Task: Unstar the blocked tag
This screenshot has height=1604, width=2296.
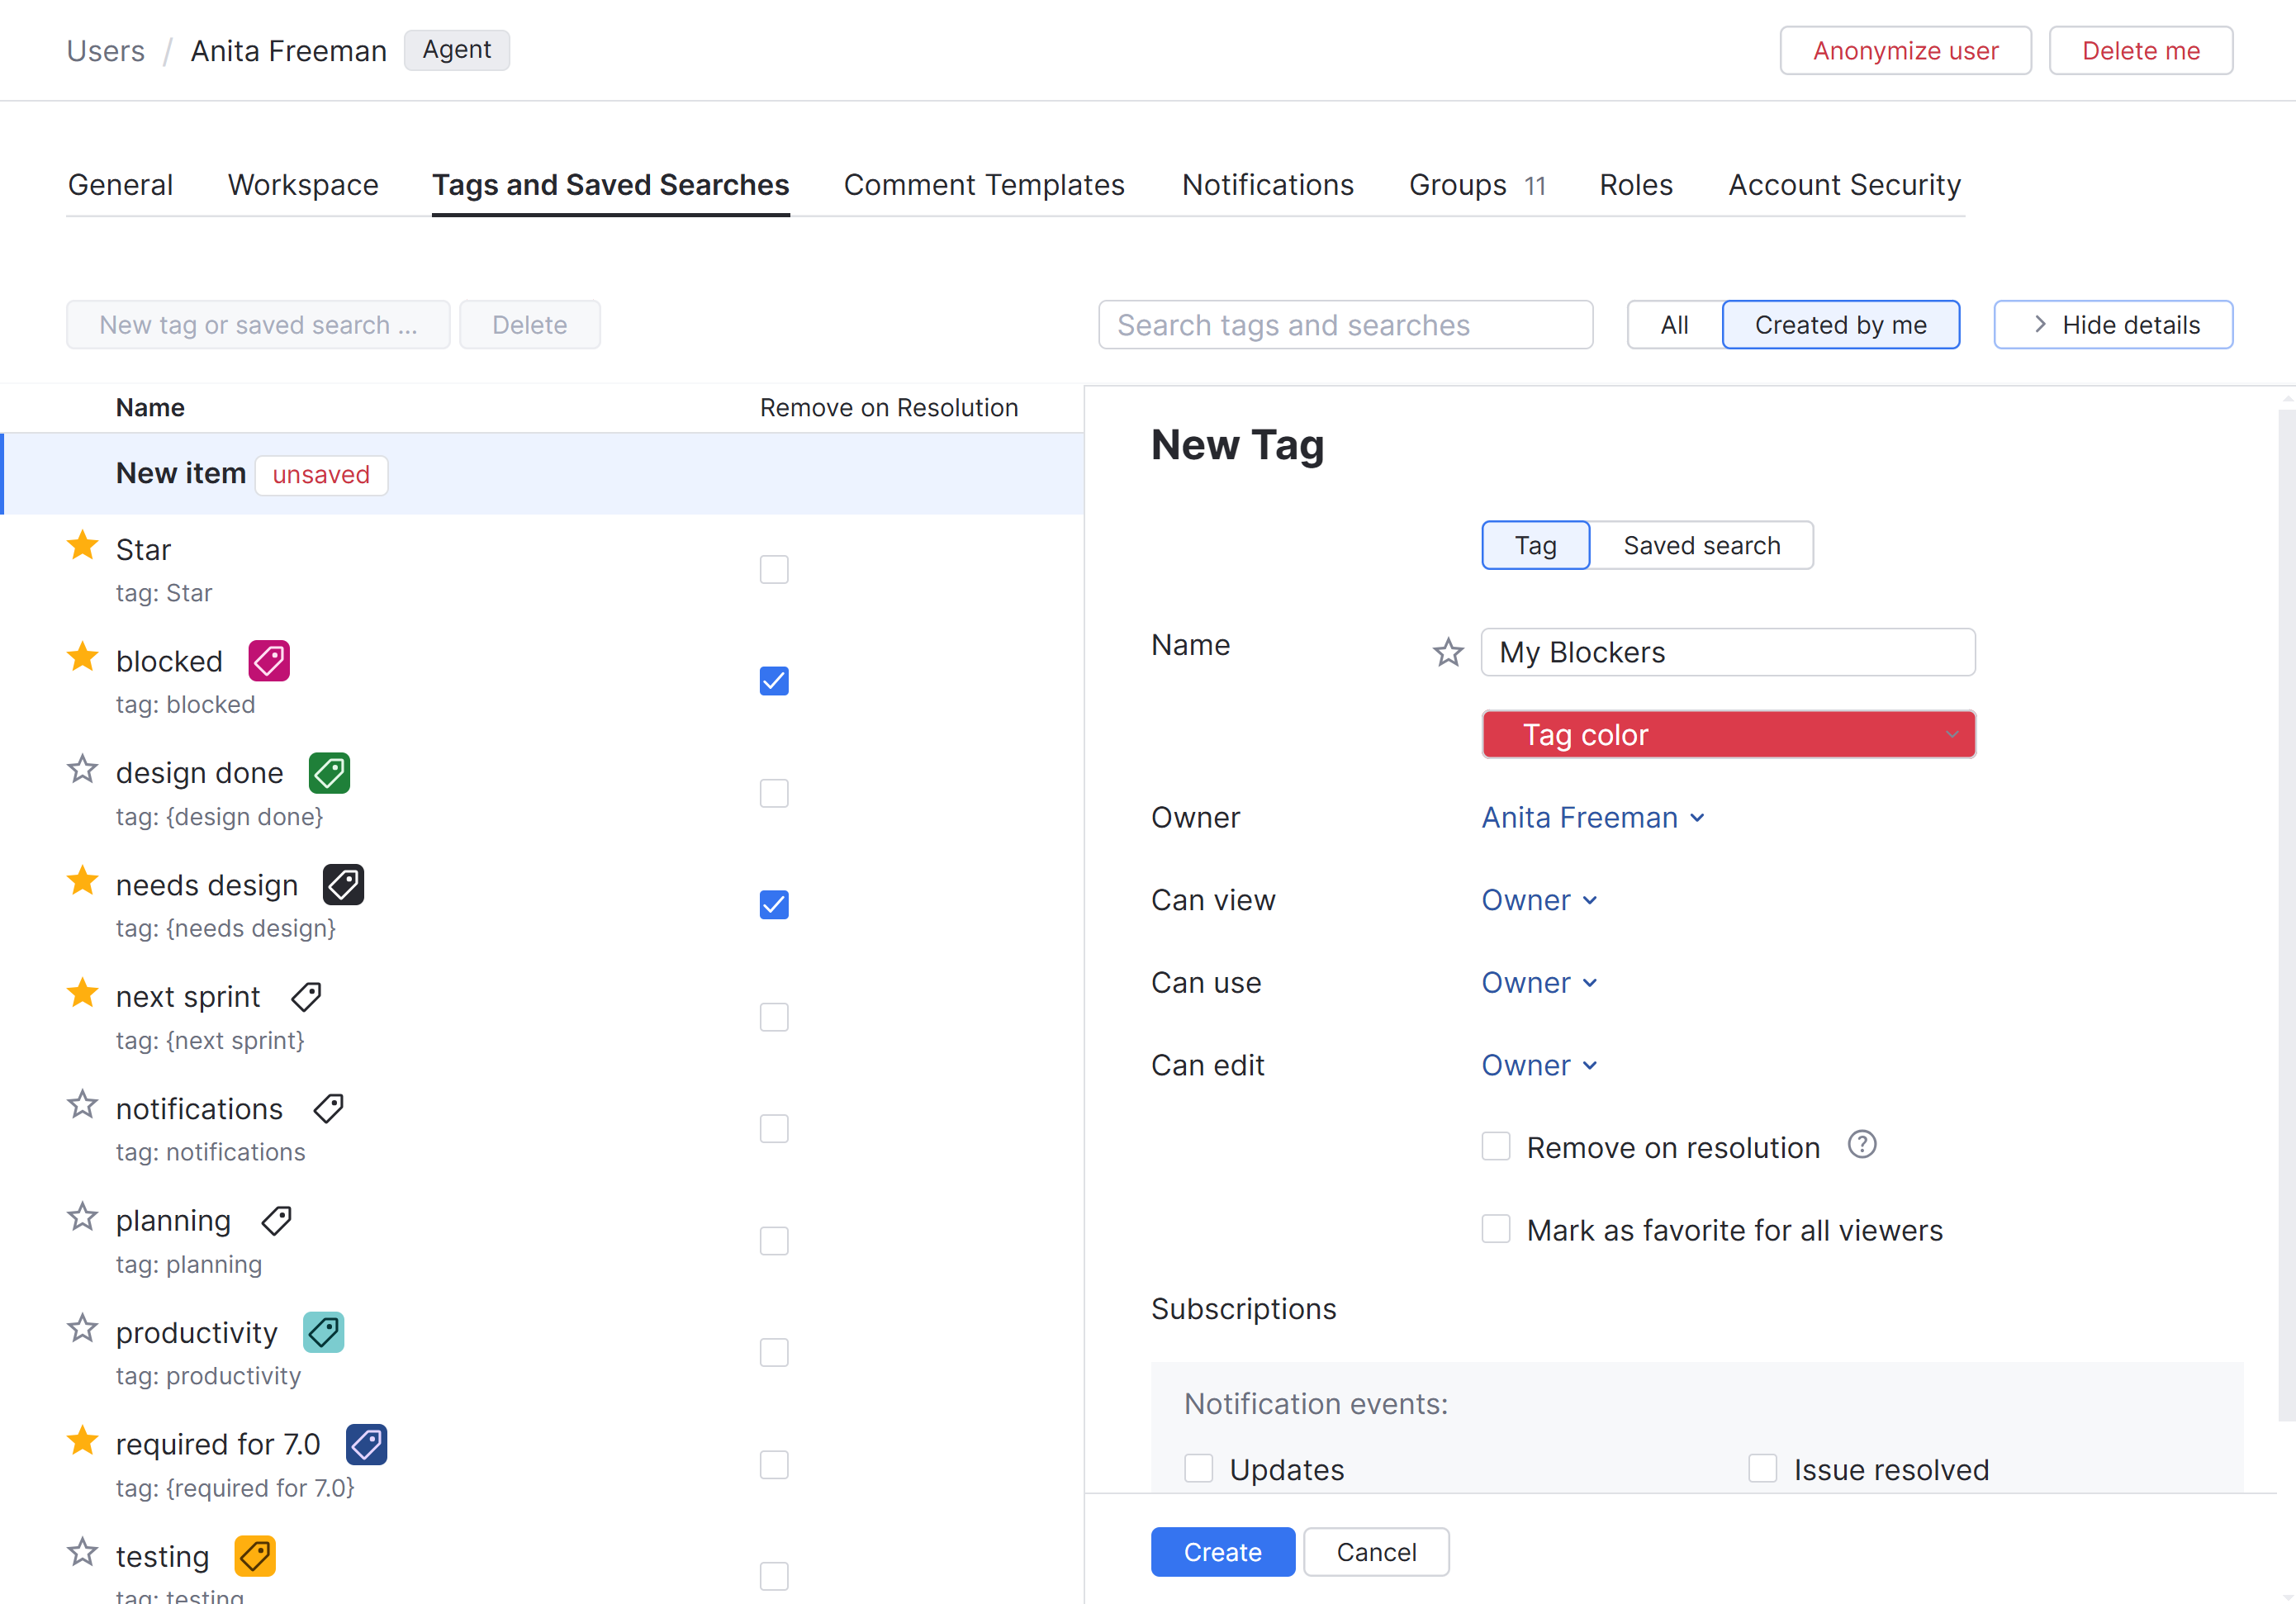Action: click(82, 658)
